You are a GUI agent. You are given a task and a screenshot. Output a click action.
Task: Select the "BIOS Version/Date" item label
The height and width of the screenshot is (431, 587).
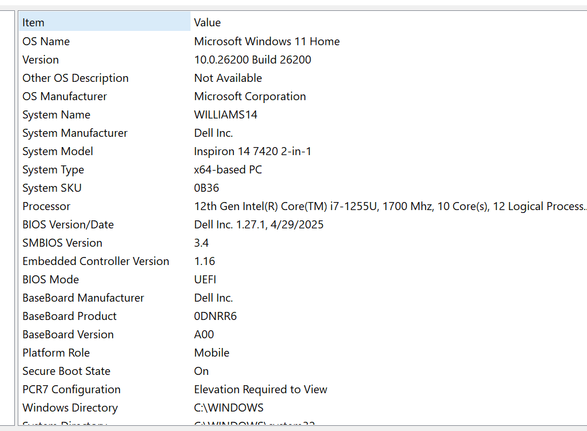[68, 225]
